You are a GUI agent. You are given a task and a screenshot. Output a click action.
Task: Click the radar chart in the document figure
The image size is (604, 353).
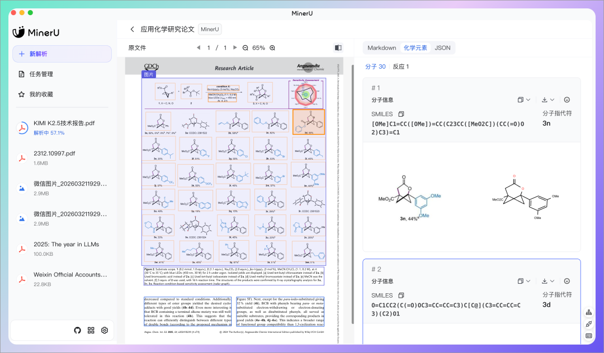306,94
